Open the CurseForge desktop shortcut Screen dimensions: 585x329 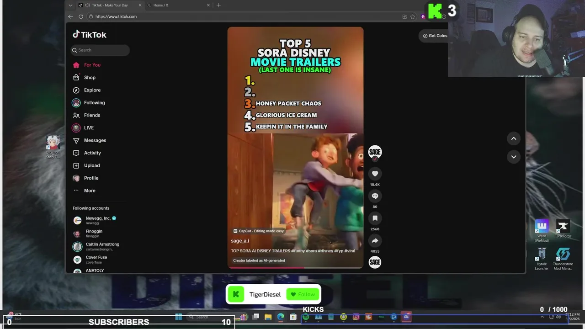tap(563, 229)
